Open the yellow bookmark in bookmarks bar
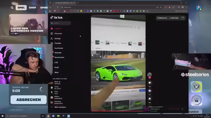Screen dimensions: 211x118 click(81, 11)
